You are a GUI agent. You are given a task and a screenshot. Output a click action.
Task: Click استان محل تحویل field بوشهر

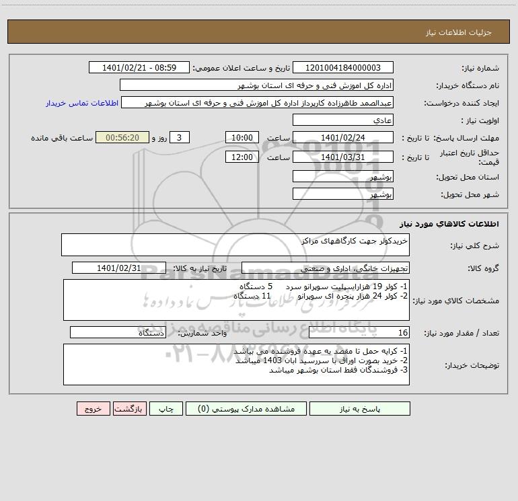(343, 177)
